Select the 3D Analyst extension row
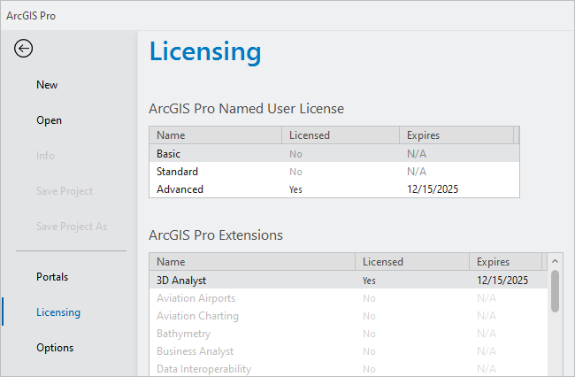Screen dimensions: 575x377 pyautogui.click(x=349, y=281)
